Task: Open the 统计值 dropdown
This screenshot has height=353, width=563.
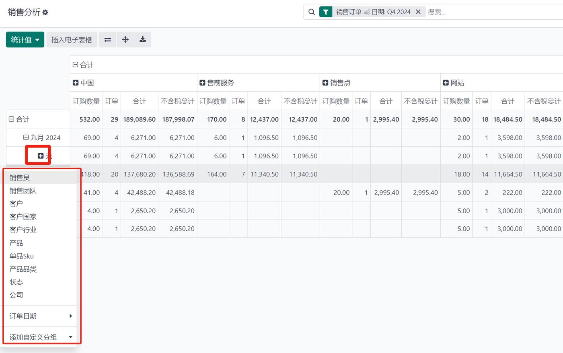Action: point(25,40)
